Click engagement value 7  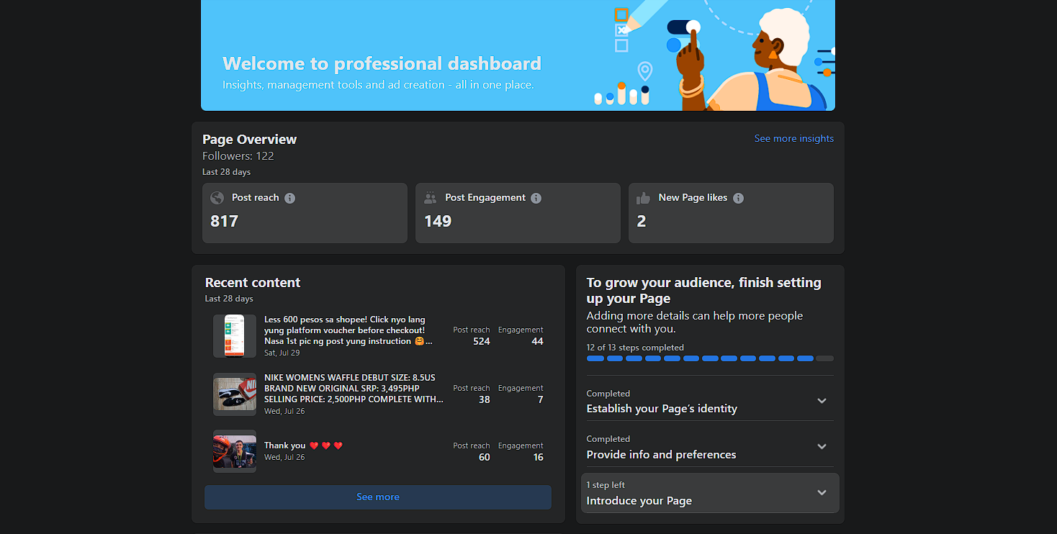pos(541,399)
